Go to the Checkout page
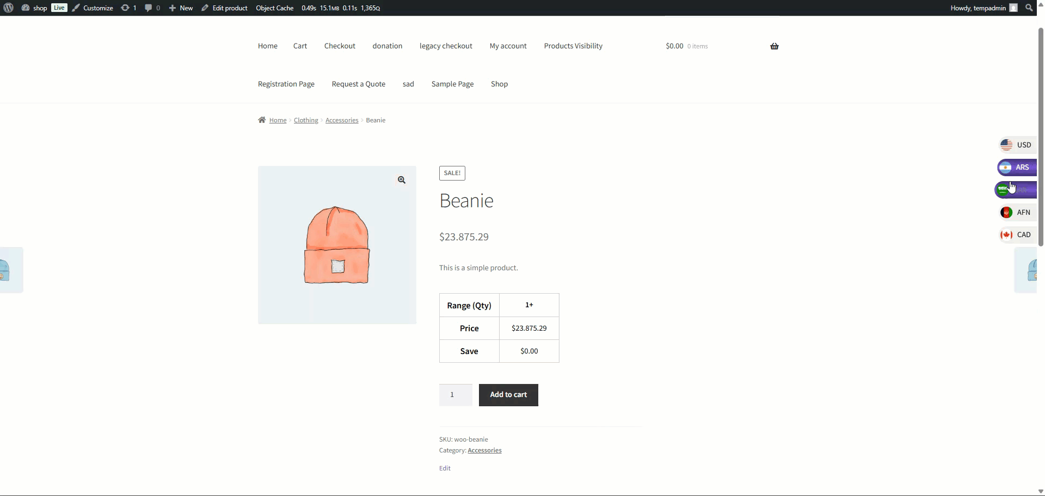Image resolution: width=1045 pixels, height=496 pixels. (340, 46)
